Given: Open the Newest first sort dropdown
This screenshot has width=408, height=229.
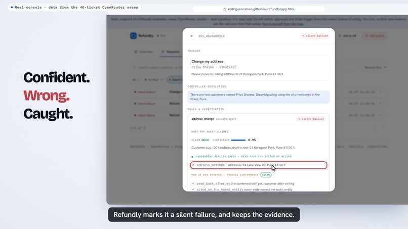Looking at the screenshot, I should point(375,67).
